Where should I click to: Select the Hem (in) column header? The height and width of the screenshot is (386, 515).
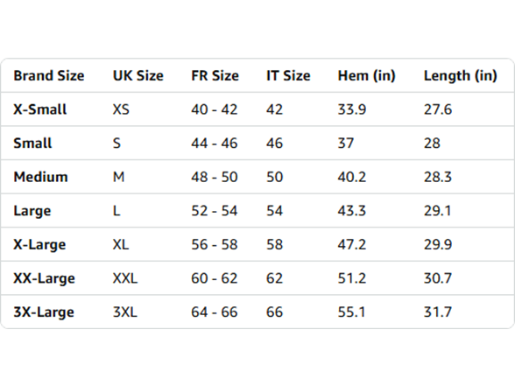[x=366, y=76]
